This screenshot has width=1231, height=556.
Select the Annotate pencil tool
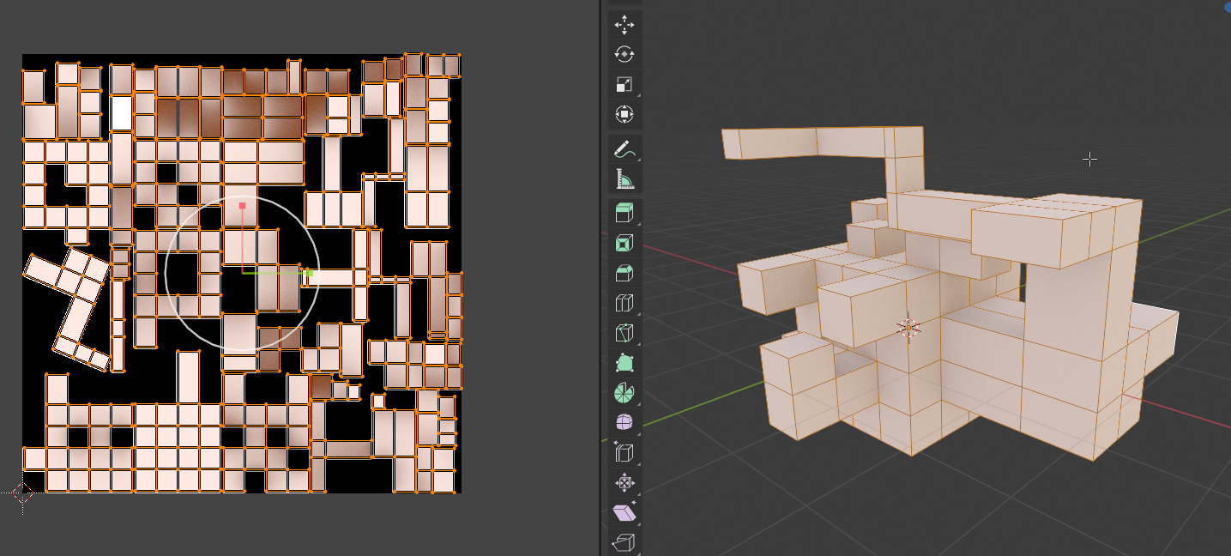(625, 149)
